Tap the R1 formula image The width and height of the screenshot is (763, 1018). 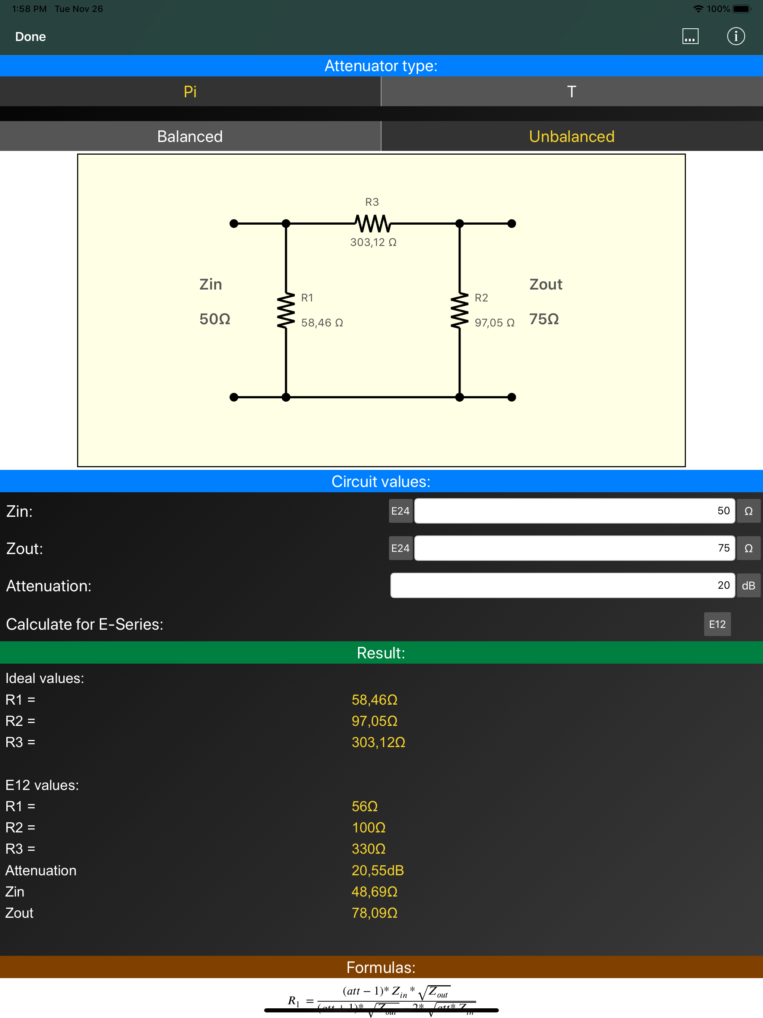click(381, 1000)
